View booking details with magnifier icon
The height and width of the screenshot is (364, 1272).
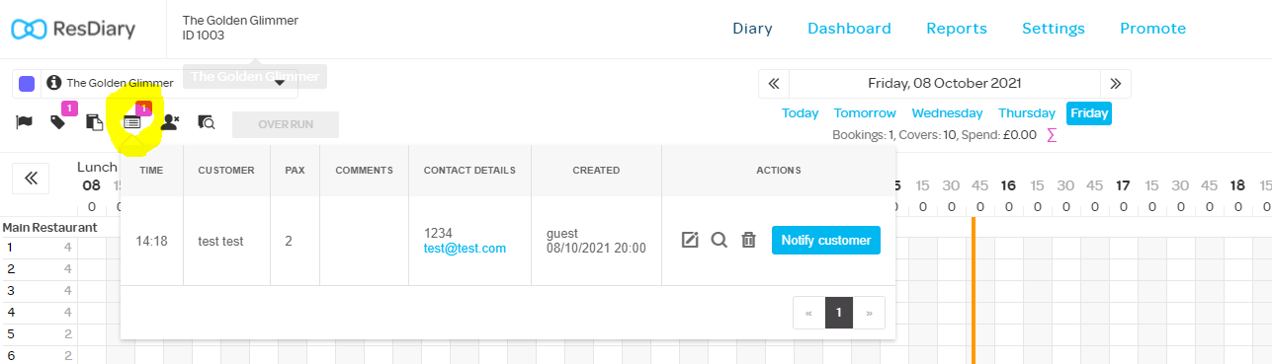coord(720,240)
